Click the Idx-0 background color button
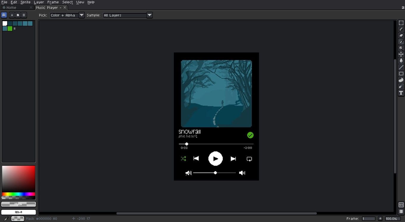 [x=18, y=212]
